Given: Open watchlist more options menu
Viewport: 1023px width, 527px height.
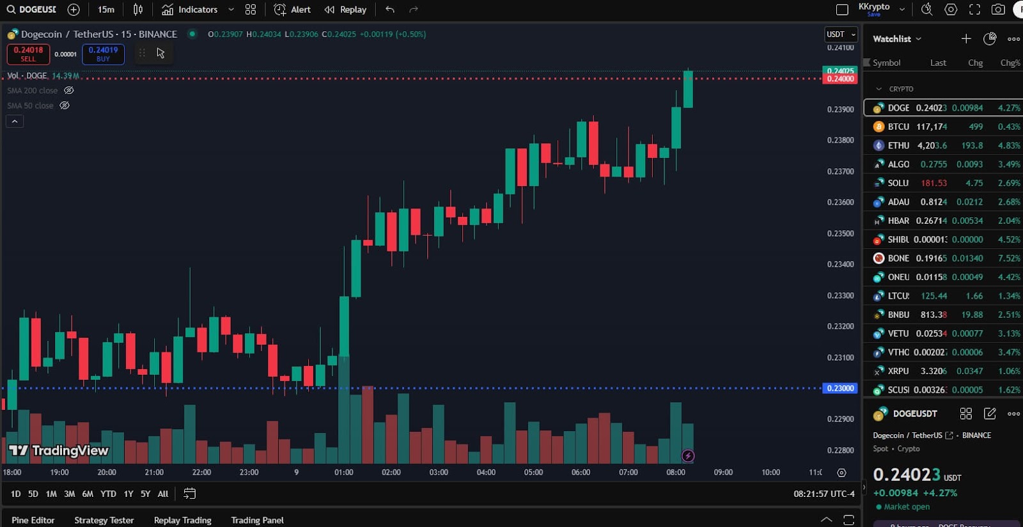Looking at the screenshot, I should 1013,39.
